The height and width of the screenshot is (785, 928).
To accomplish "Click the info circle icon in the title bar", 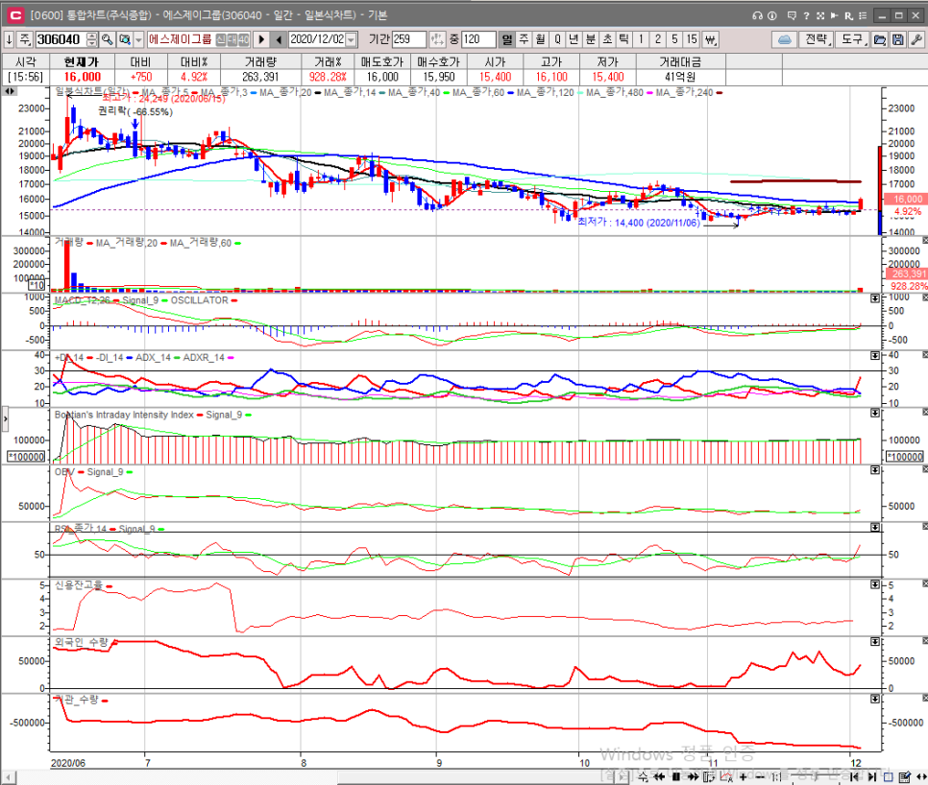I will coord(771,15).
